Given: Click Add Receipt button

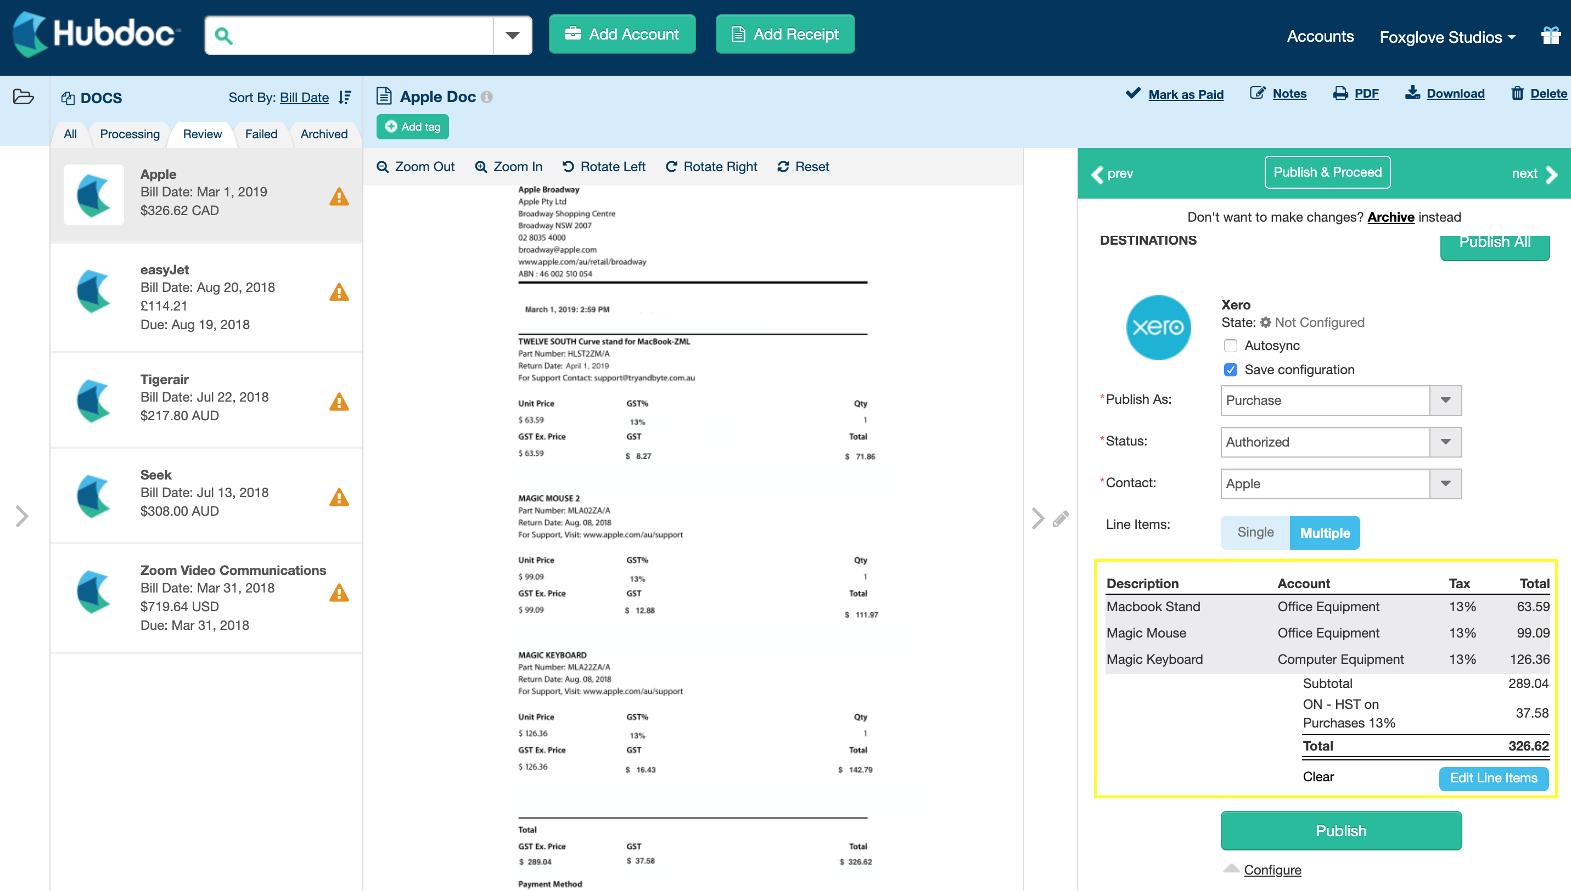Looking at the screenshot, I should click(785, 34).
